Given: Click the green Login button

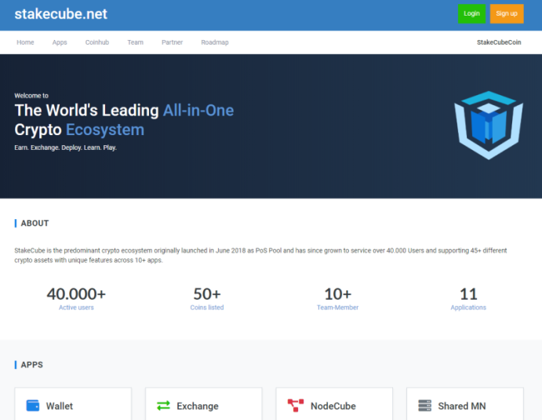Looking at the screenshot, I should coord(471,13).
